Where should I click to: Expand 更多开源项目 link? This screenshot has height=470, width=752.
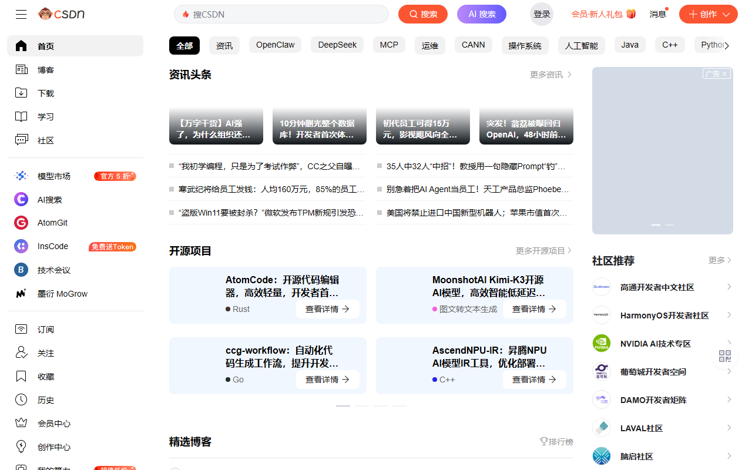543,251
